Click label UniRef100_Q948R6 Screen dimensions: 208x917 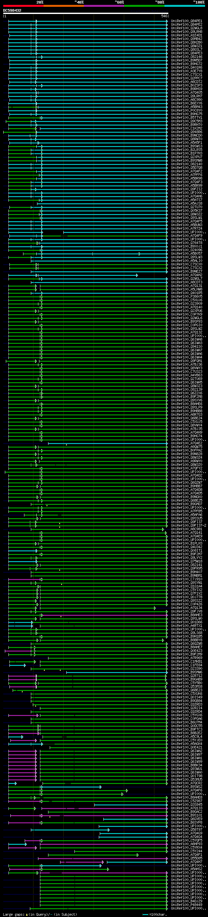(187, 132)
